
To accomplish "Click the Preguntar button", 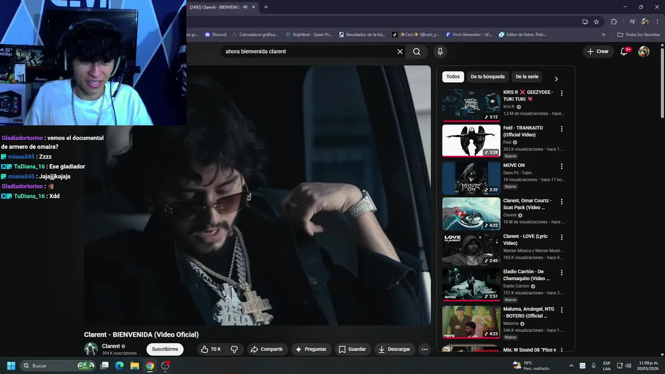I will (311, 349).
